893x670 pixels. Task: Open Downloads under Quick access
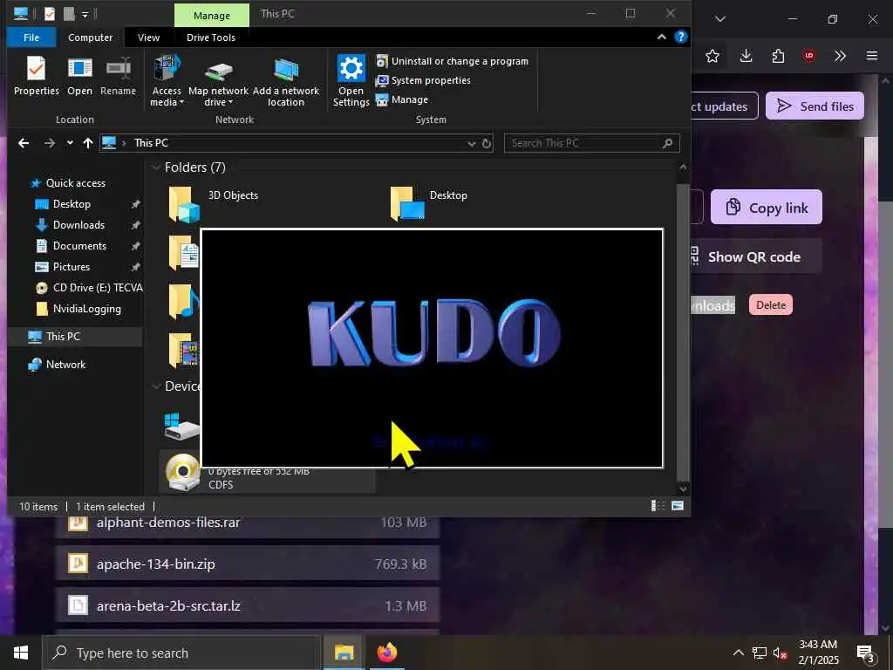click(78, 225)
